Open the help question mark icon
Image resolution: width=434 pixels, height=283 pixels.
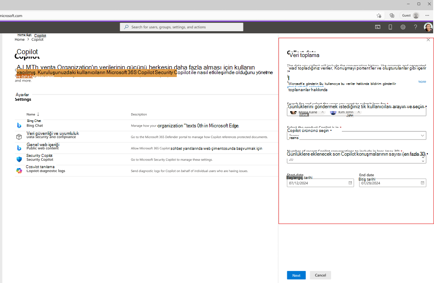(415, 27)
